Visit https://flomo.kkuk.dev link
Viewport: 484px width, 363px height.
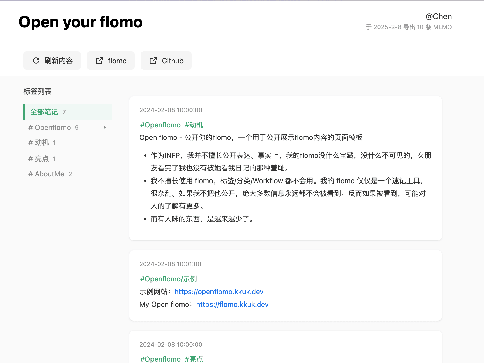[232, 304]
